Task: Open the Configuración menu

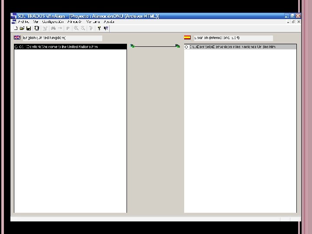Action: (53, 22)
